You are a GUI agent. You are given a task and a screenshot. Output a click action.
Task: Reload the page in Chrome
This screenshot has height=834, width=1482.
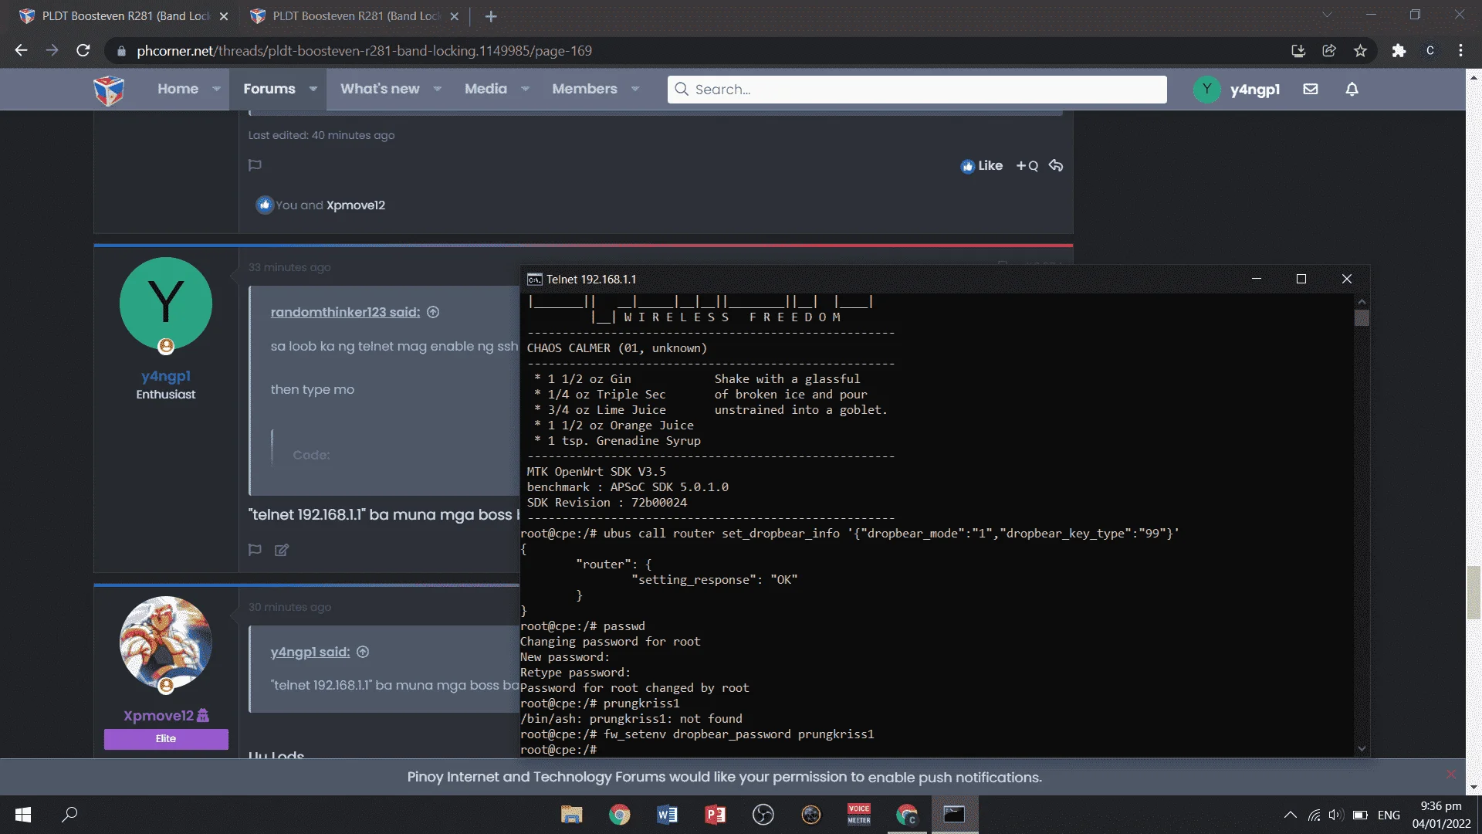(83, 51)
